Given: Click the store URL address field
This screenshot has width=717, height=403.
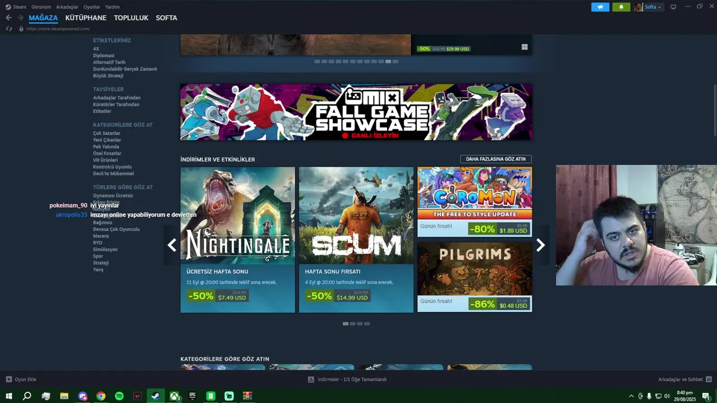Looking at the screenshot, I should (58, 29).
